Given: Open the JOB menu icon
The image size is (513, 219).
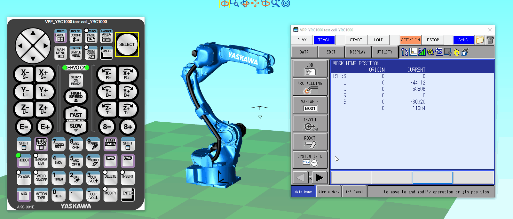Looking at the screenshot, I should point(310,69).
